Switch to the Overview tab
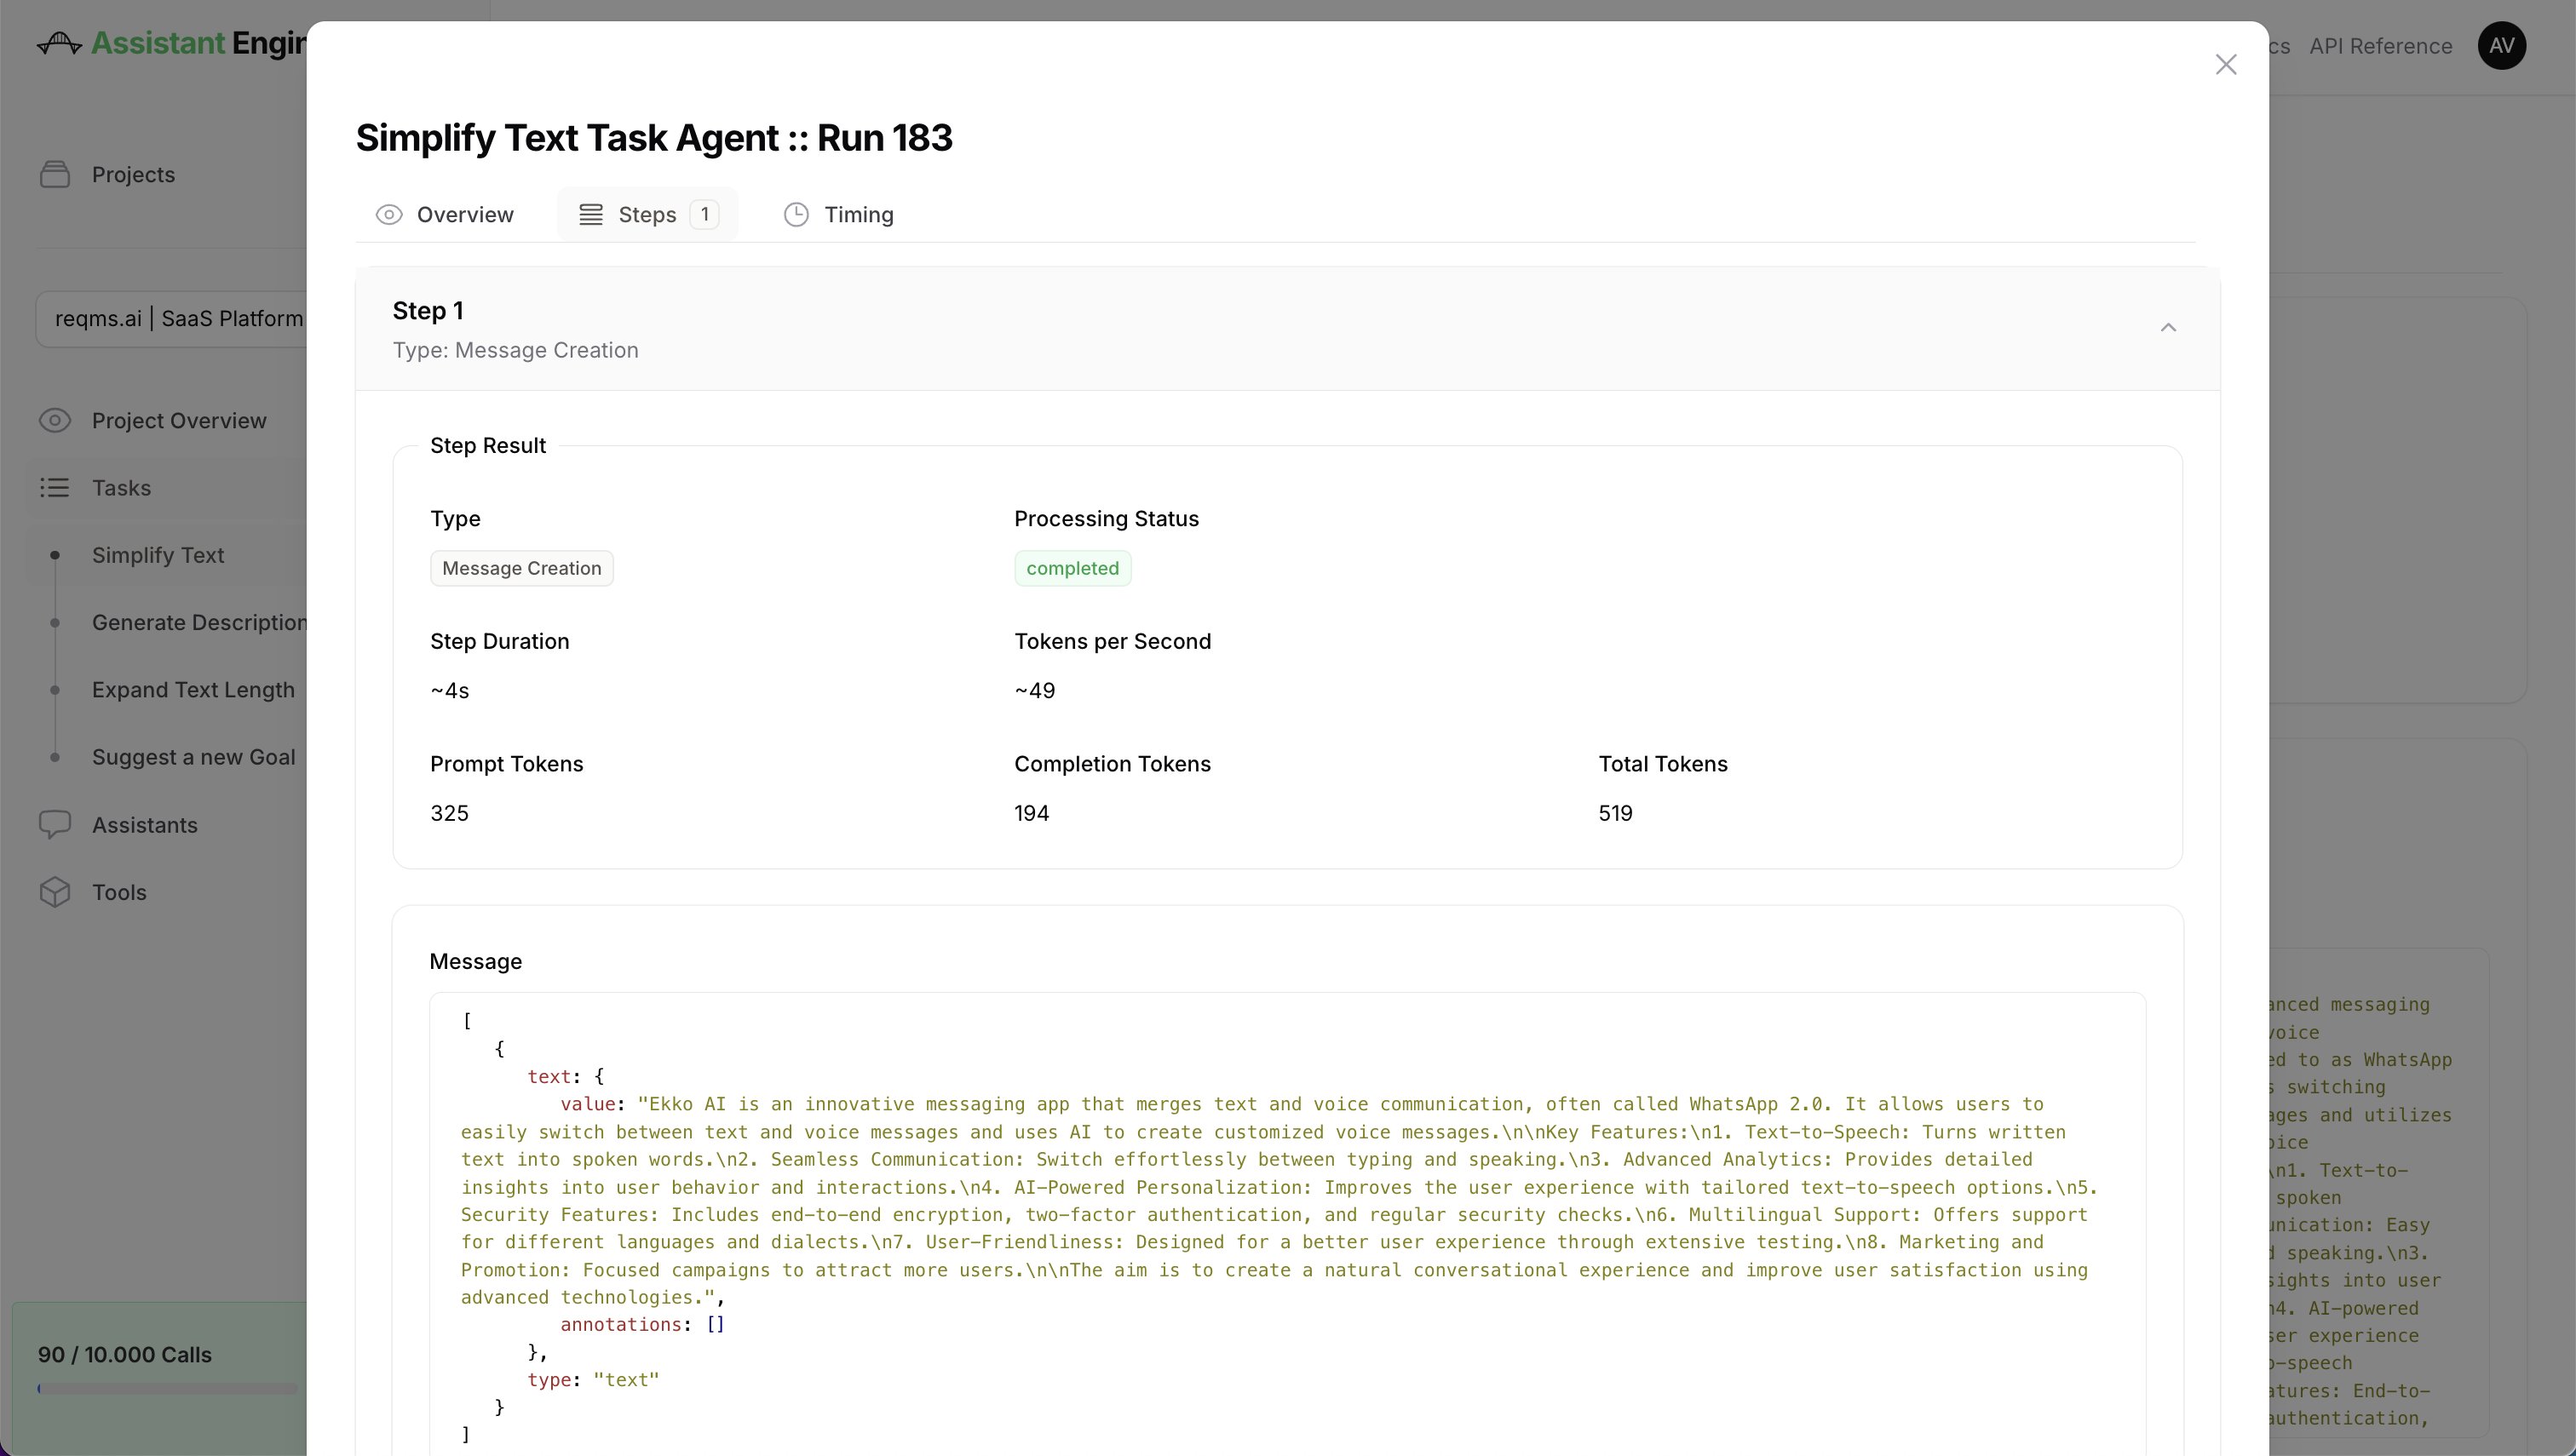The height and width of the screenshot is (1456, 2576). (x=446, y=214)
